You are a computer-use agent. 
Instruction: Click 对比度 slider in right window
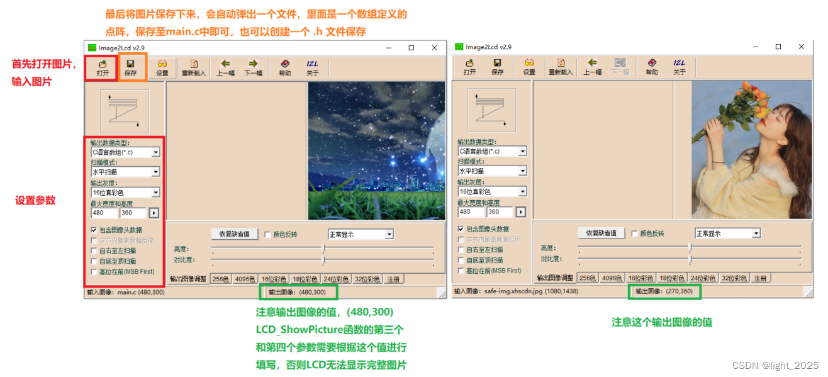pyautogui.click(x=690, y=259)
